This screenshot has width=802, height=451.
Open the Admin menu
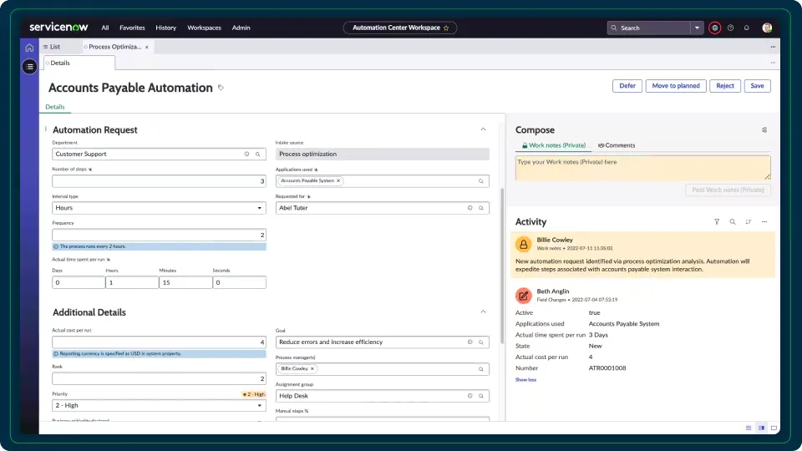point(241,28)
